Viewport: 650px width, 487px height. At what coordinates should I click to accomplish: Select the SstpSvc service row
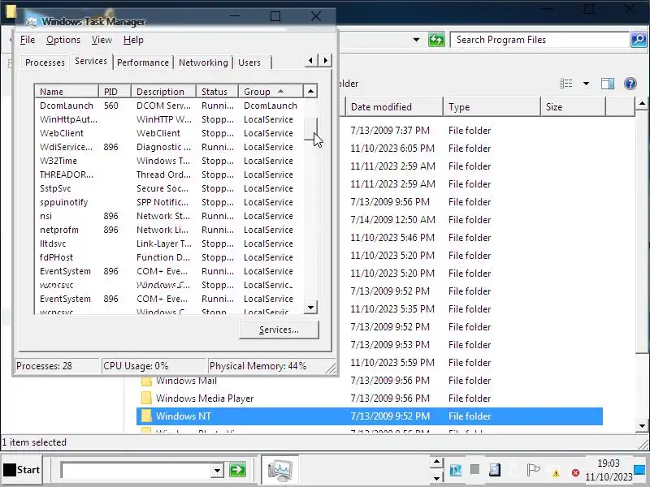point(169,188)
